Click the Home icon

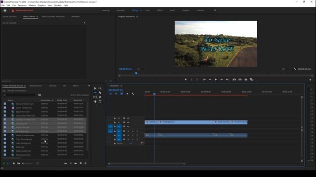tap(5, 10)
